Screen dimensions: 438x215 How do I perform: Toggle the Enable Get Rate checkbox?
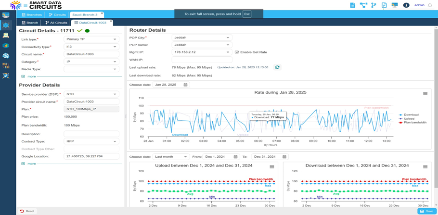coord(237,52)
